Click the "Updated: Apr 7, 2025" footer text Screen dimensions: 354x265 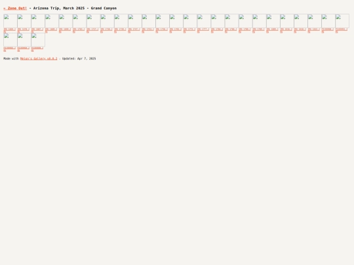79,59
